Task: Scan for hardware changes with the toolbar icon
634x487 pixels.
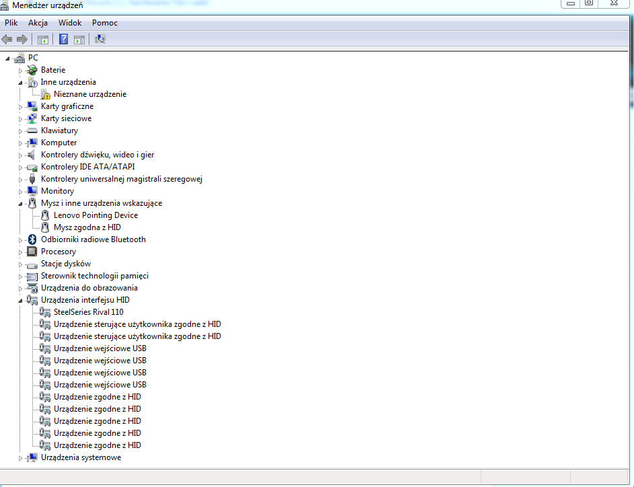Action: point(100,39)
